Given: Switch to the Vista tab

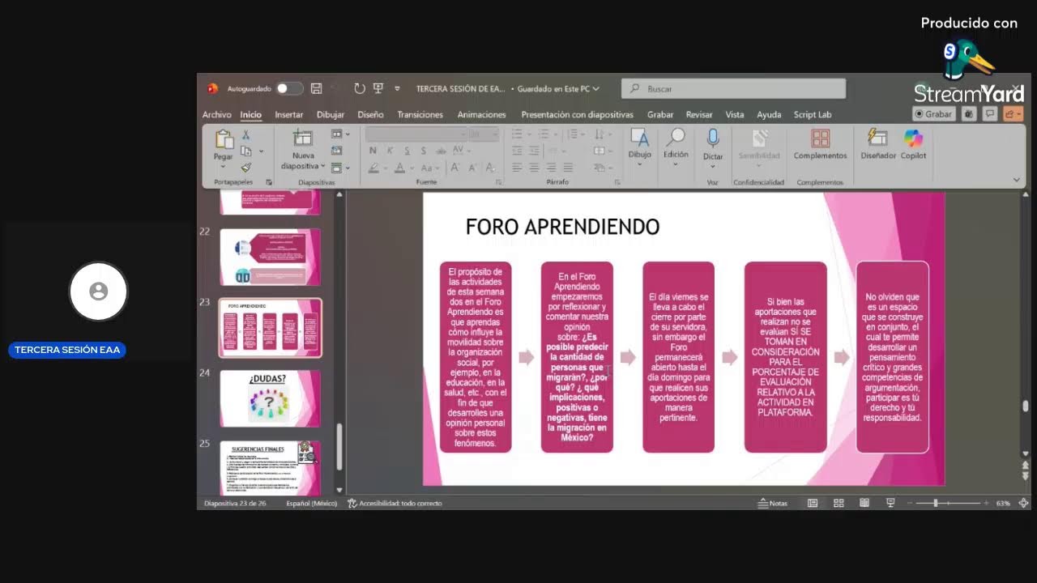Looking at the screenshot, I should pyautogui.click(x=735, y=115).
